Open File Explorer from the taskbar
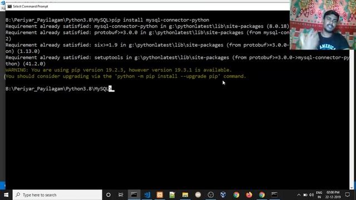 coord(185,195)
